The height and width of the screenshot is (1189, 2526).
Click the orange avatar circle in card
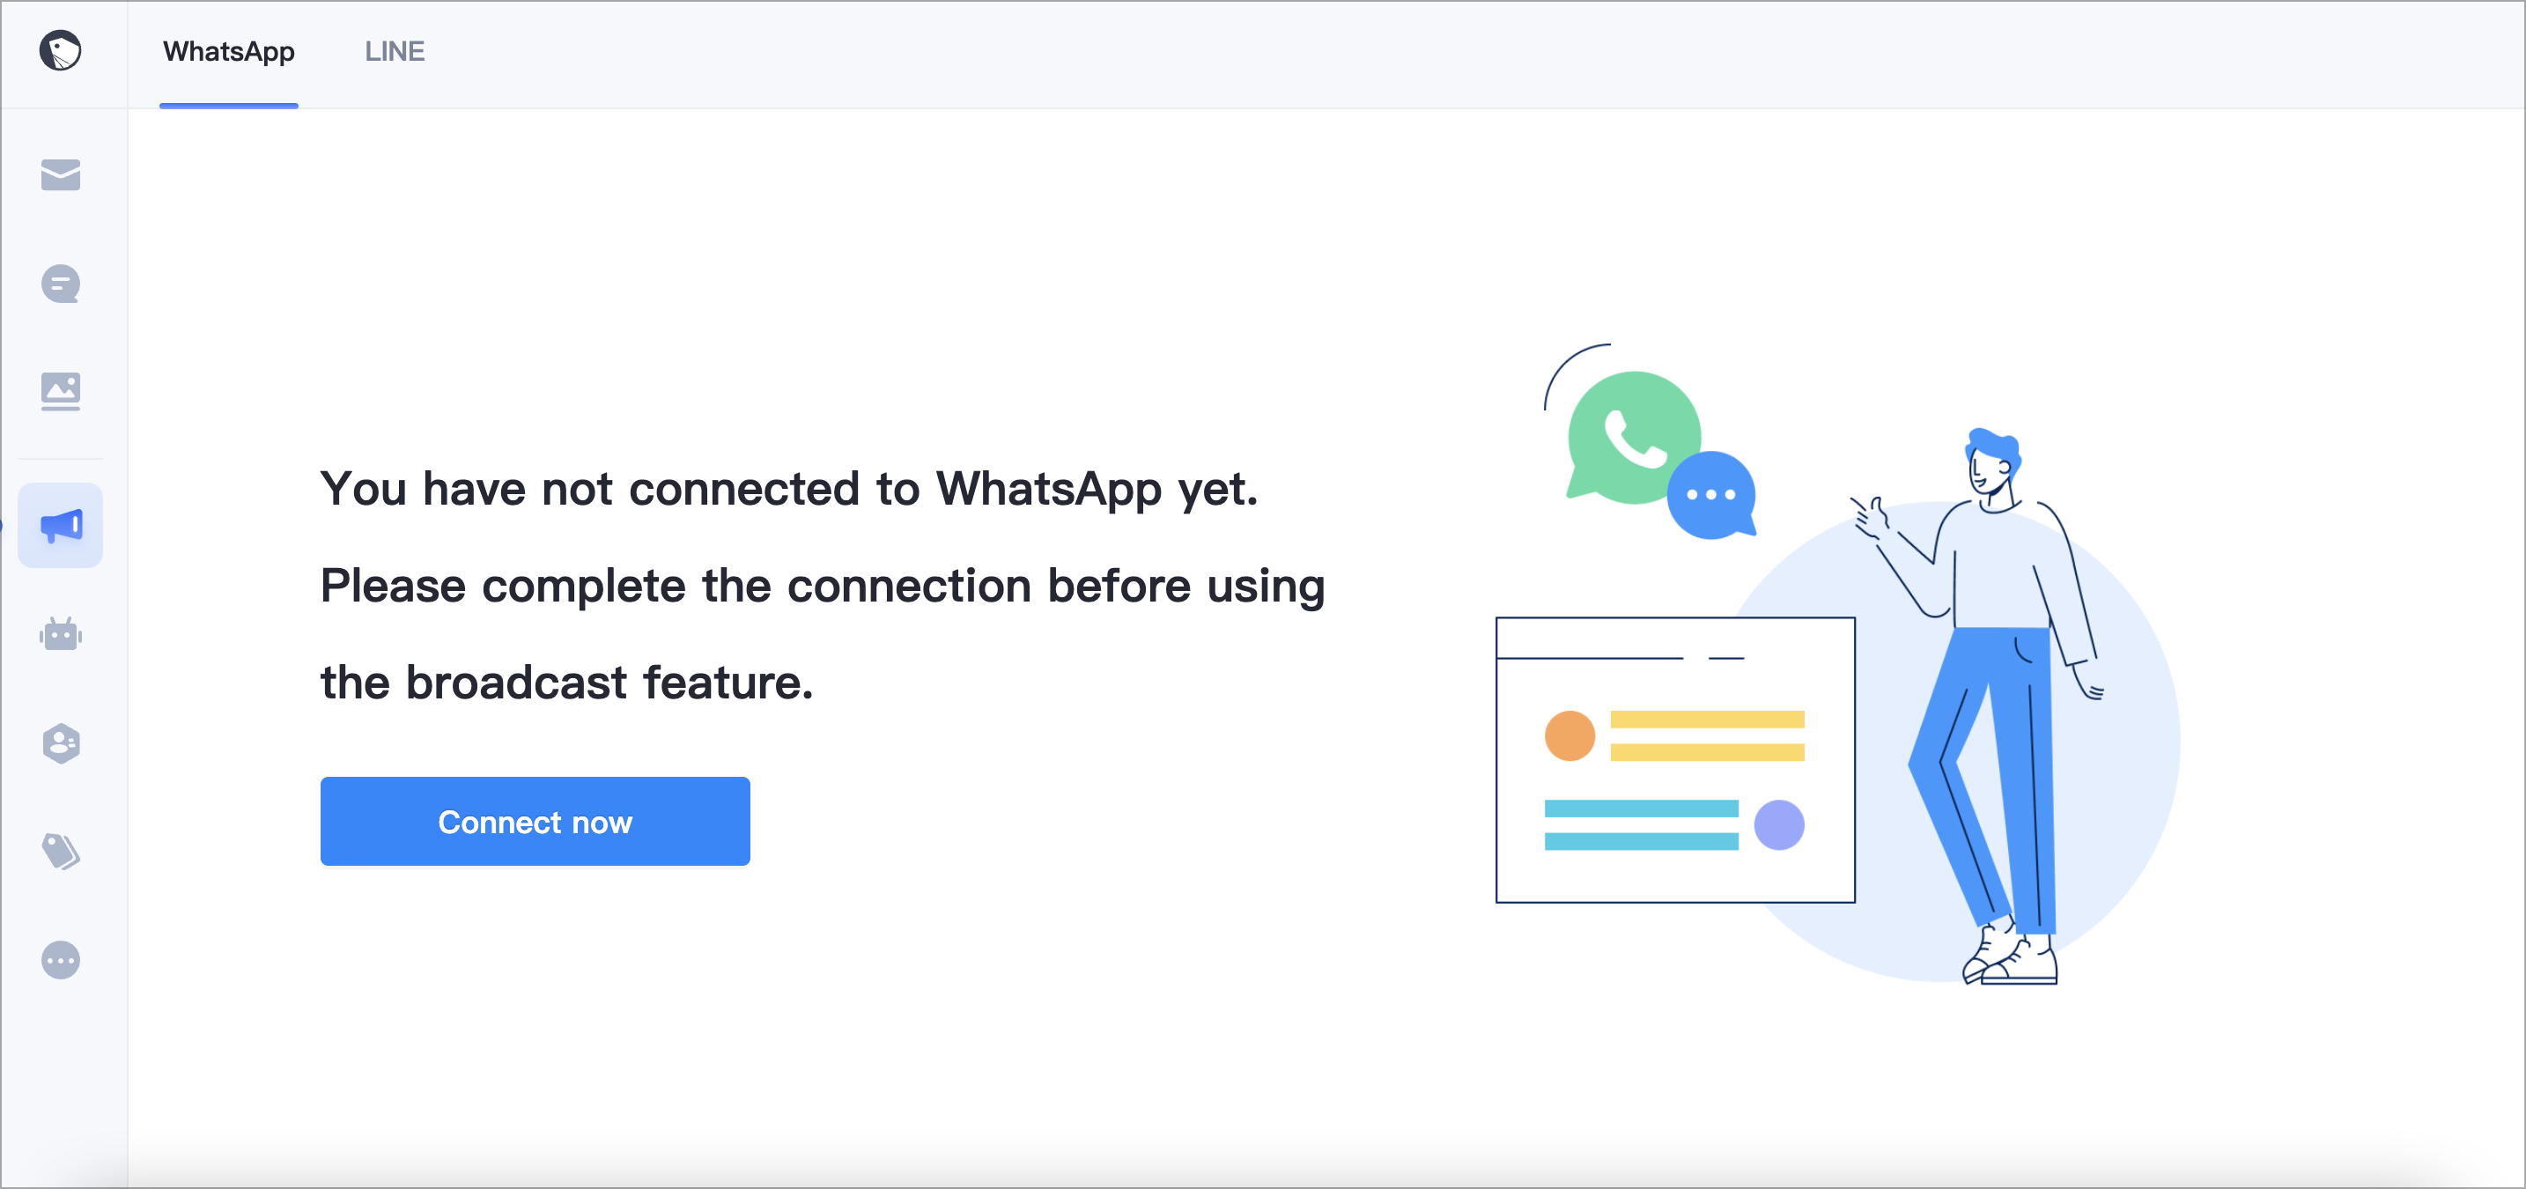pyautogui.click(x=1570, y=735)
